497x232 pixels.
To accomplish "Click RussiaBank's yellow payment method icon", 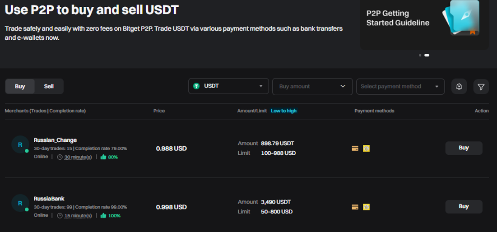I will tap(366, 207).
